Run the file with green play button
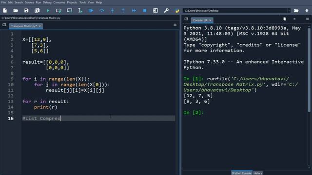The width and height of the screenshot is (312, 175). (48, 11)
